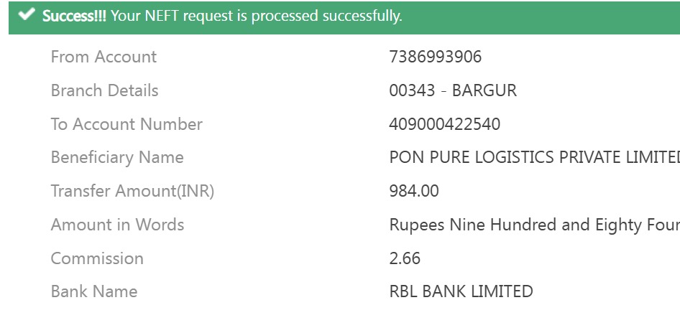Select the beneficiary account number 409000422540
The height and width of the screenshot is (328, 680).
(444, 124)
